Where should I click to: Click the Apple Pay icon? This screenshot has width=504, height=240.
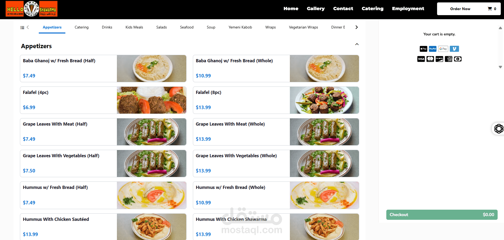[423, 49]
